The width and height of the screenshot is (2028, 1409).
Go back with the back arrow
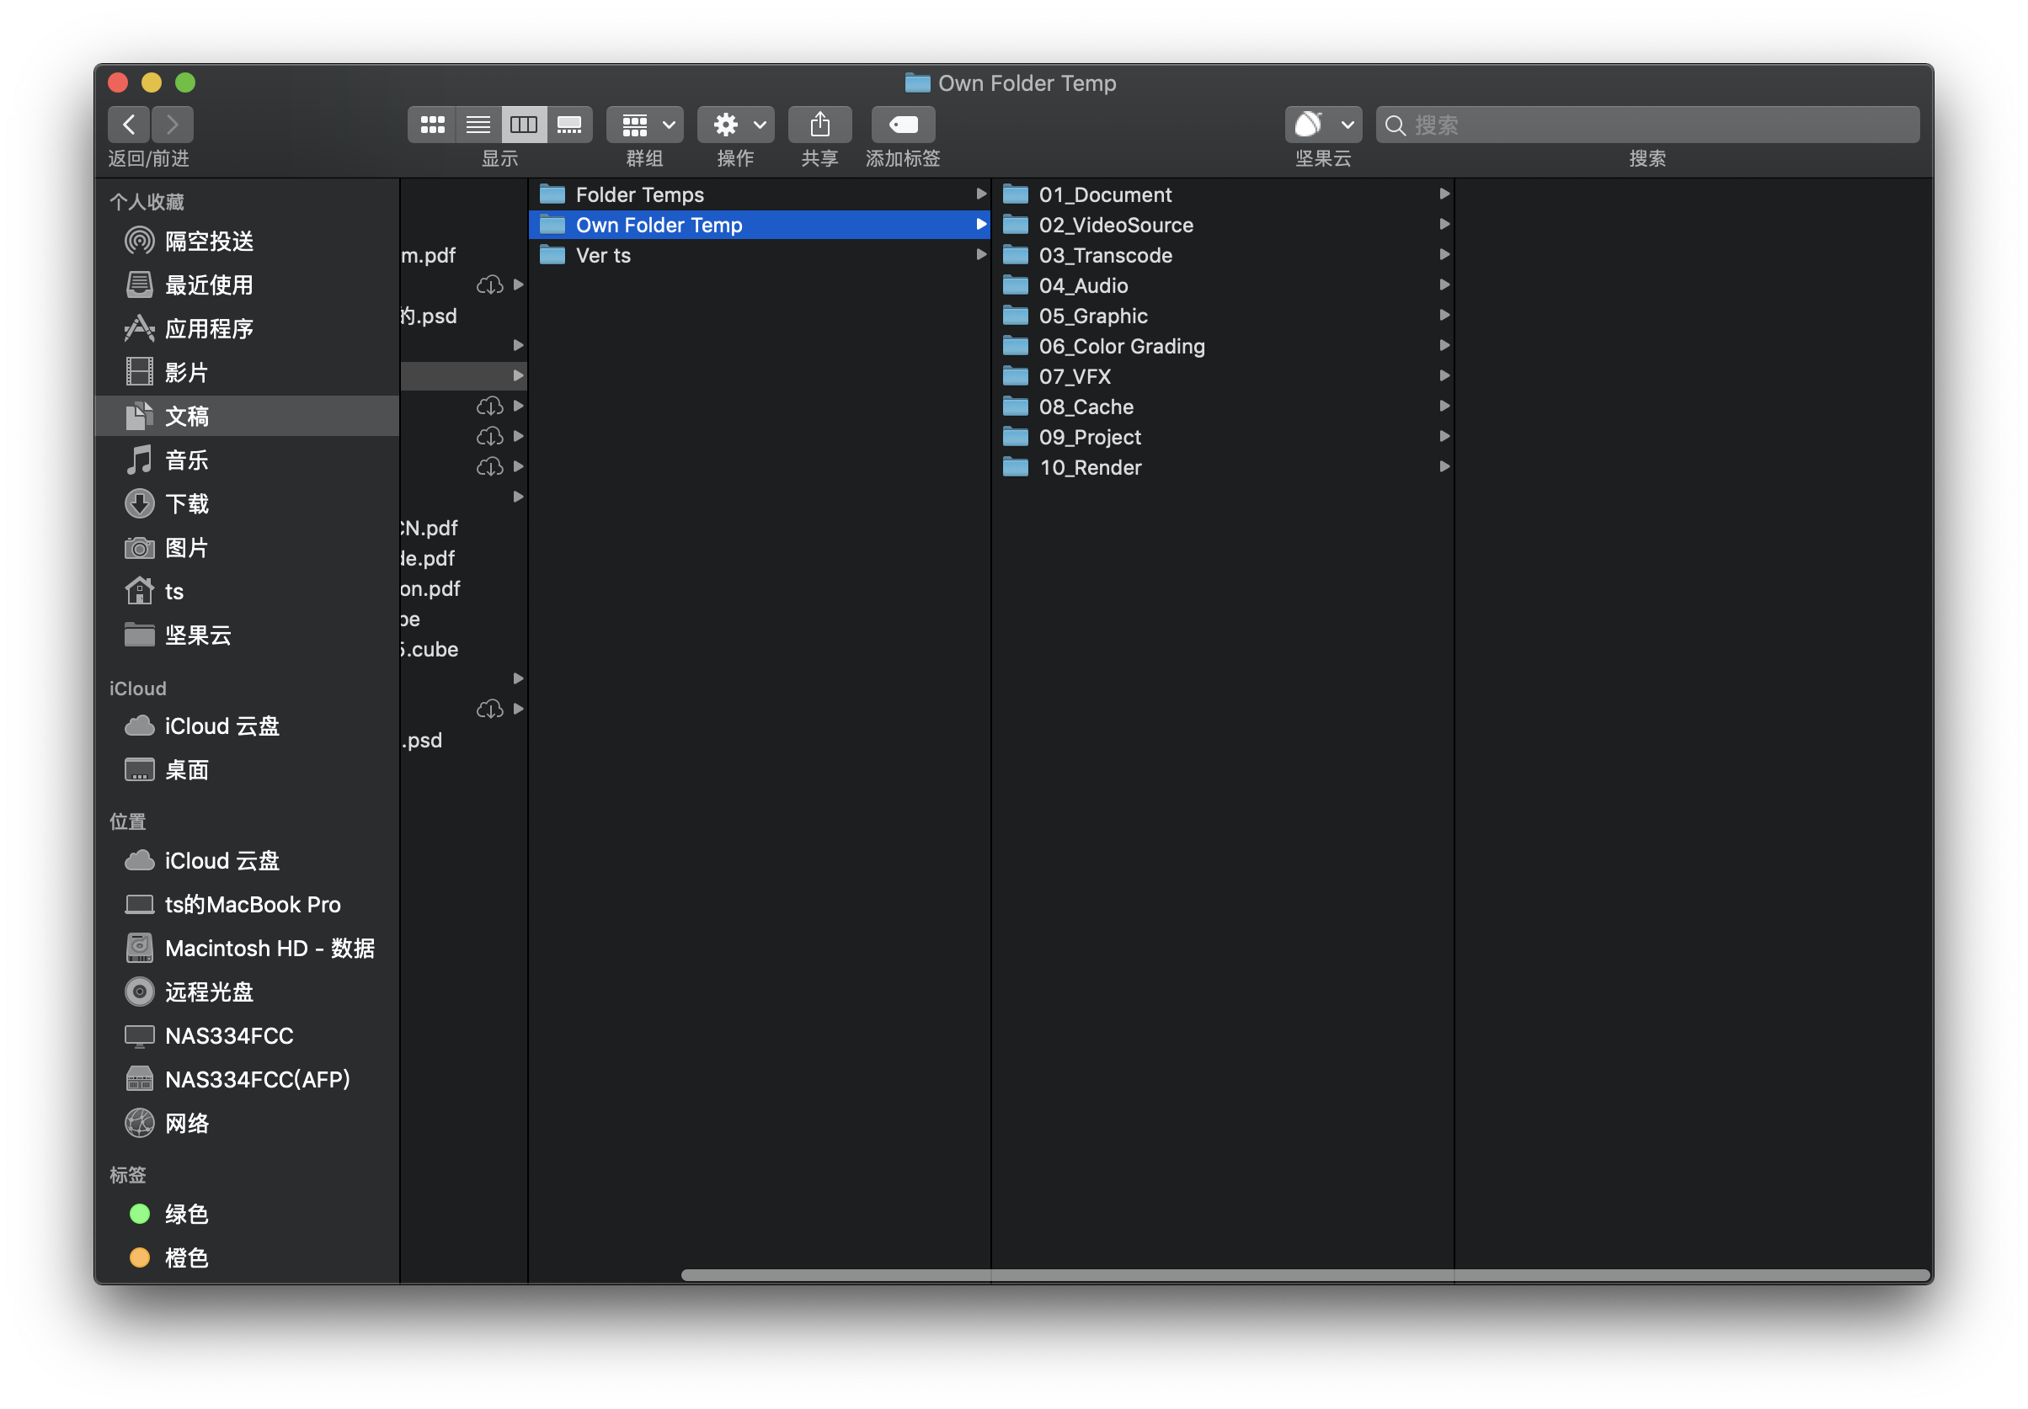129,125
